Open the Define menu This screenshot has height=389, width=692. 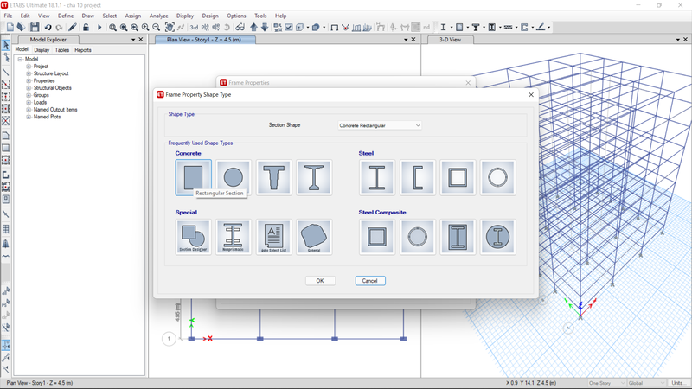(x=66, y=16)
